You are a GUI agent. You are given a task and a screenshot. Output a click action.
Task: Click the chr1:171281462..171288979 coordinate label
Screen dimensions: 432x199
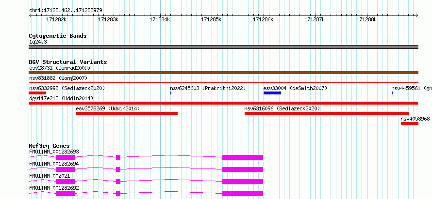(66, 10)
